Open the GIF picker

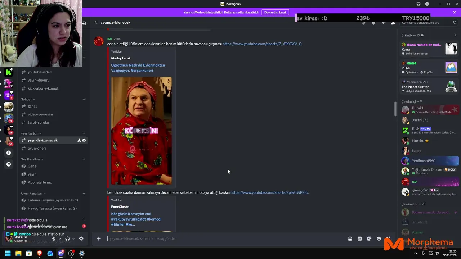[x=359, y=238]
